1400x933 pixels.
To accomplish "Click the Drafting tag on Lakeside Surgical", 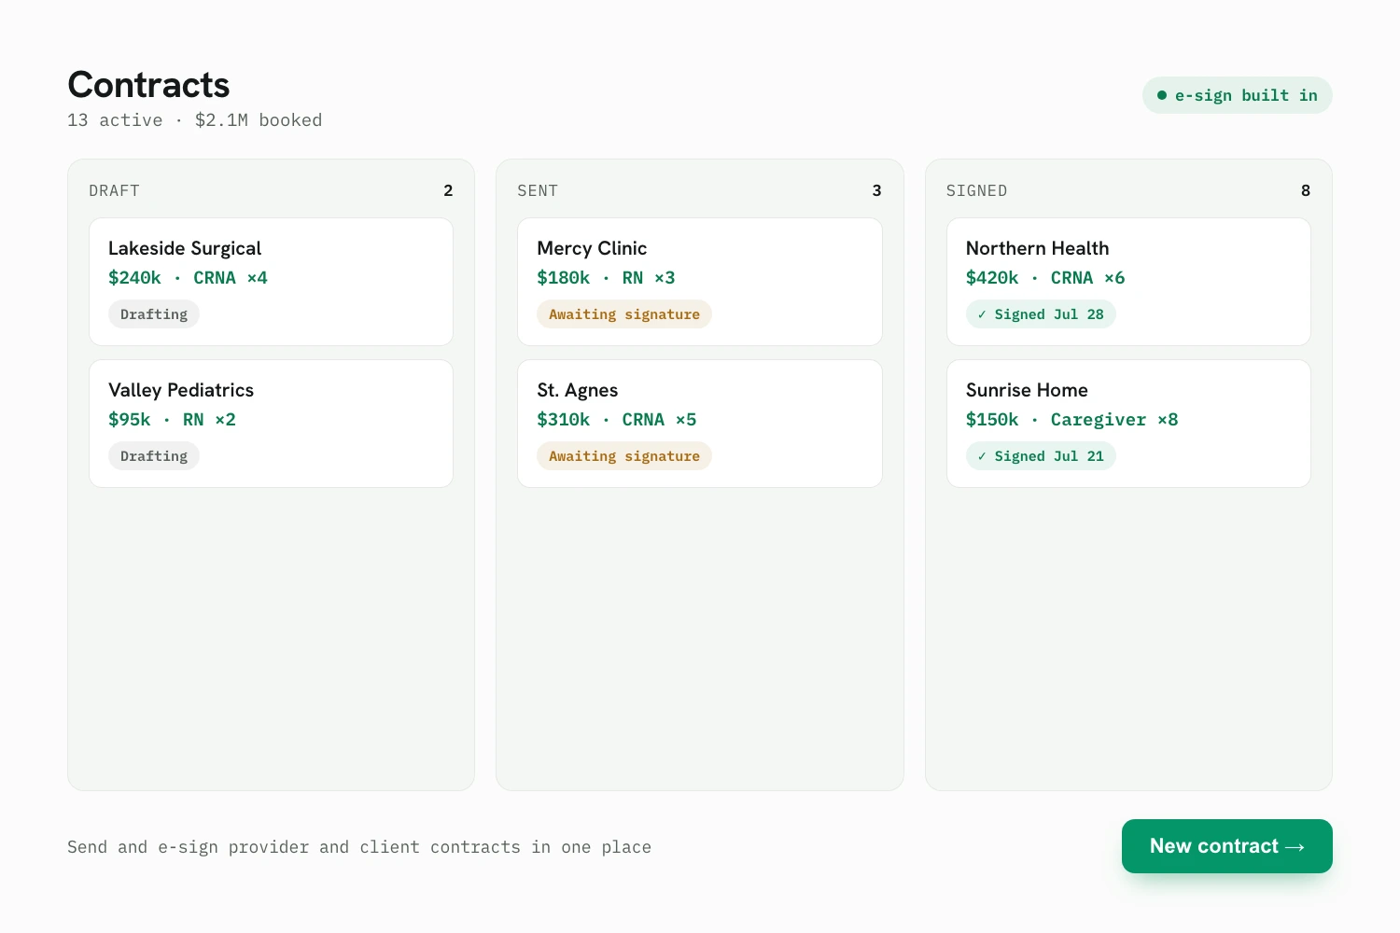I will point(154,314).
